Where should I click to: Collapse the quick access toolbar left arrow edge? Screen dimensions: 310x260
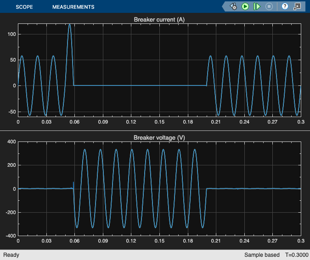(224, 6)
